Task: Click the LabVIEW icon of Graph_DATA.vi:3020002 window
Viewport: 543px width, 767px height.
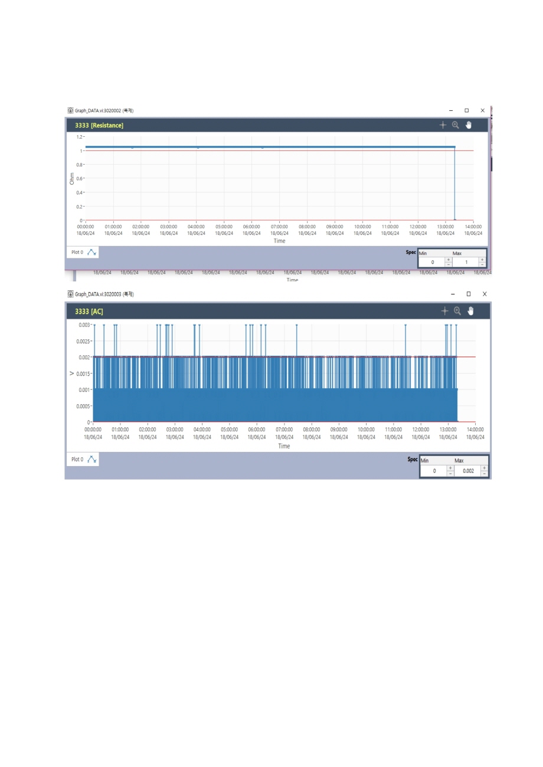Action: pyautogui.click(x=70, y=110)
